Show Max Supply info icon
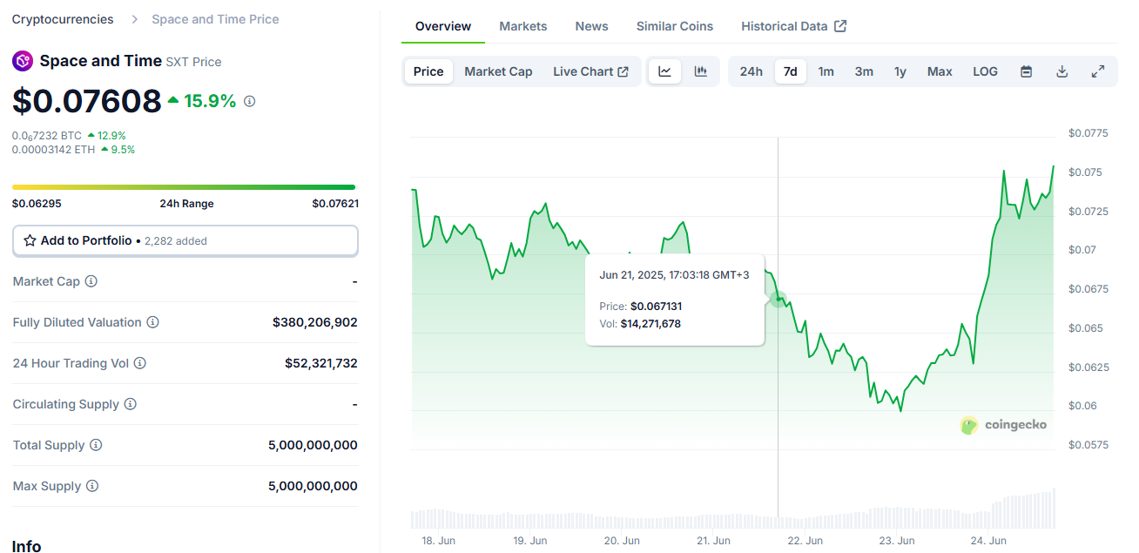Image resolution: width=1139 pixels, height=553 pixels. 91,486
